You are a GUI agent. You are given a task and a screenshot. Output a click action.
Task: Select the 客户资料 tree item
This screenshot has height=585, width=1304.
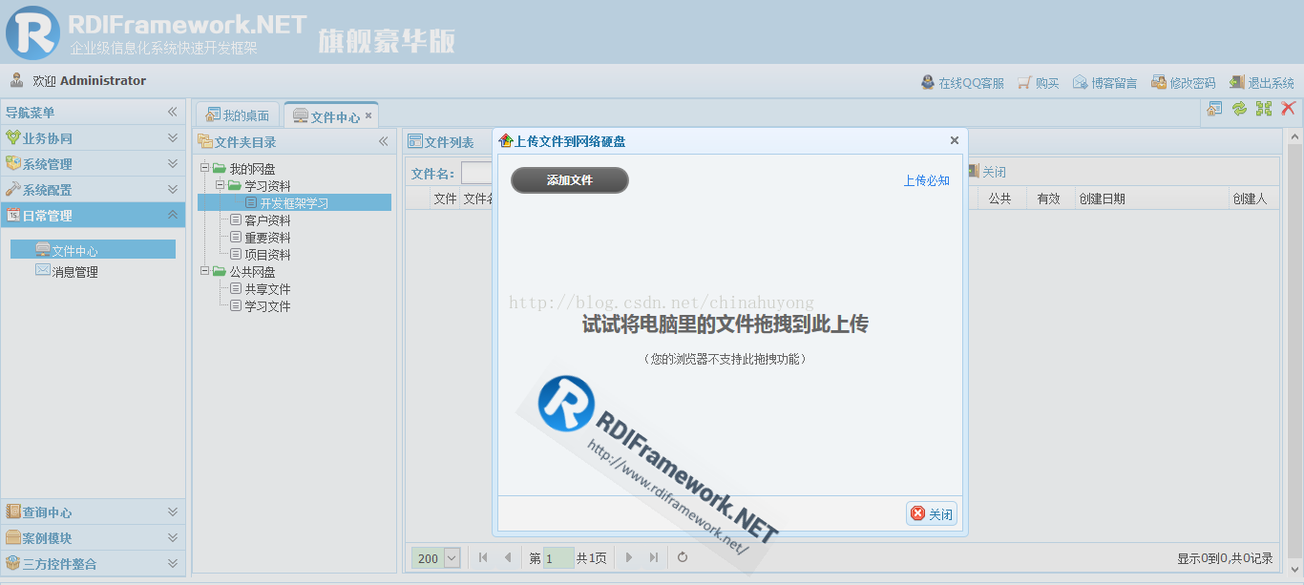[x=267, y=219]
